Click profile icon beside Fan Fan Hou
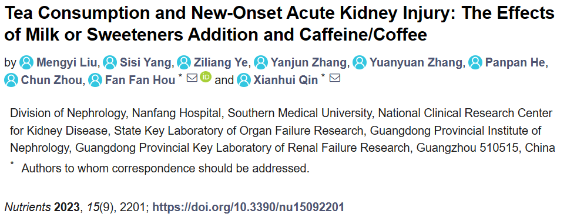This screenshot has height=220, width=567. pos(95,80)
